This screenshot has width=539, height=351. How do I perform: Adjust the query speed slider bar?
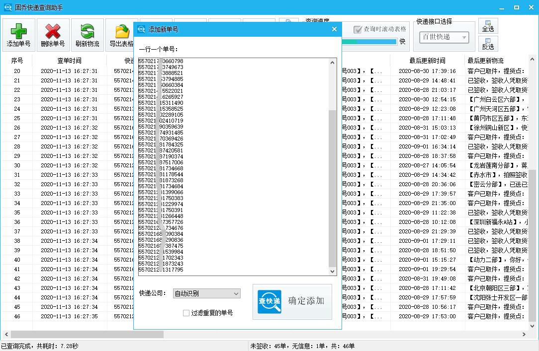coord(369,42)
